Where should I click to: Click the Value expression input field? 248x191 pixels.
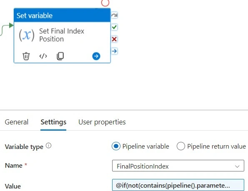pos(178,185)
